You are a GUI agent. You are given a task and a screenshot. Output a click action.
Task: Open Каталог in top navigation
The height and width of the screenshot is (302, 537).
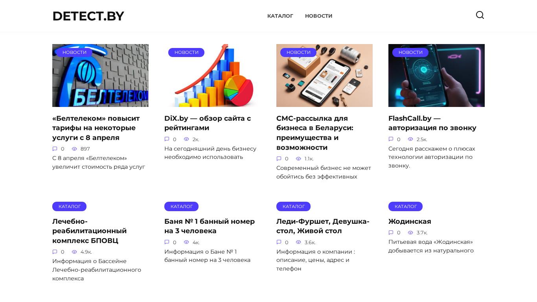coord(280,16)
